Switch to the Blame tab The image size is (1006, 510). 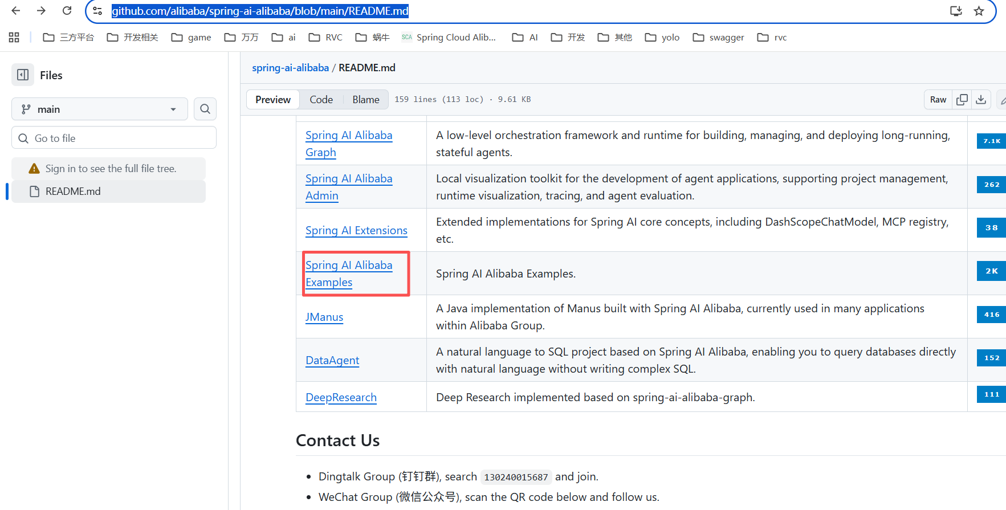click(366, 100)
